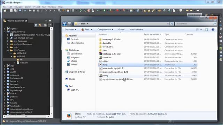Screen dimensions: 223x125
Task: Click the Save icon in Eclipse toolbar
Action: point(11,11)
